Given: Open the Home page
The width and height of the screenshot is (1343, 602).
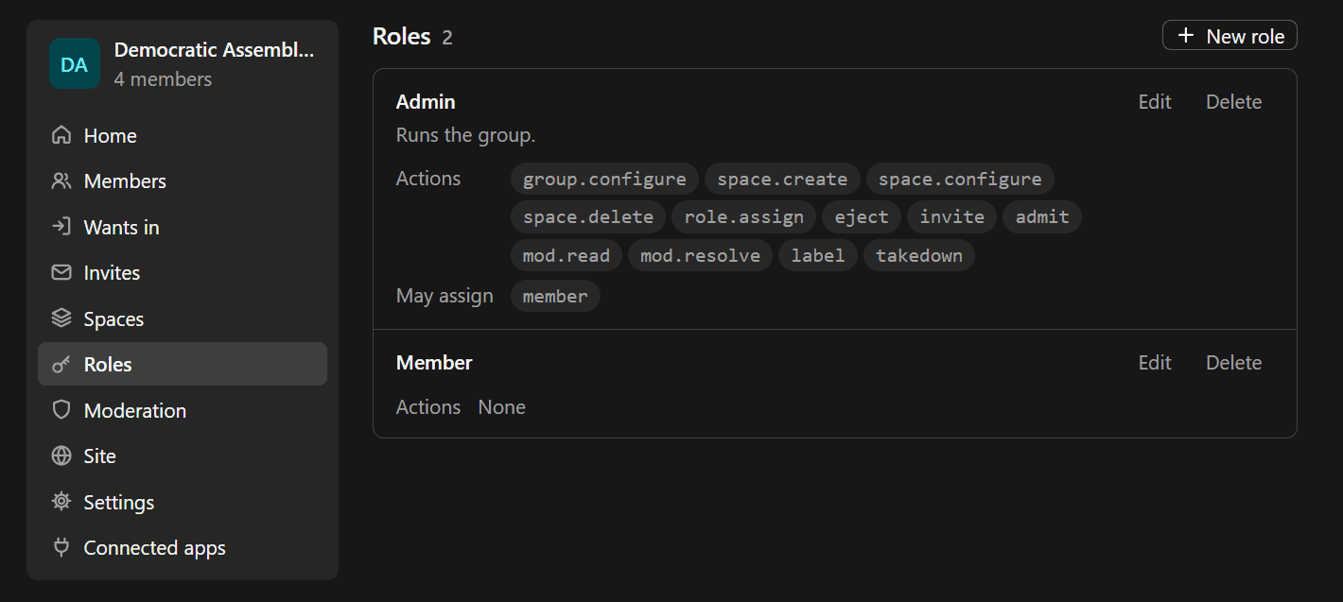Looking at the screenshot, I should [183, 135].
